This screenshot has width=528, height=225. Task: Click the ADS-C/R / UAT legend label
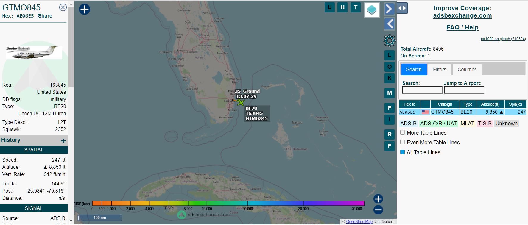[438, 124]
